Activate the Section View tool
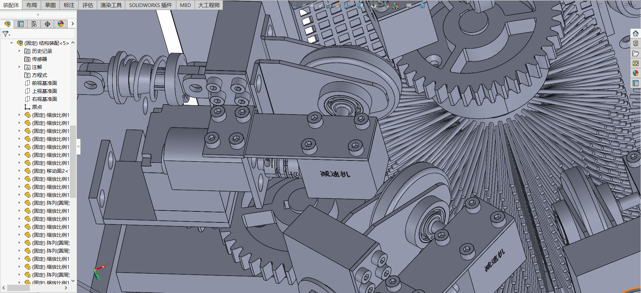This screenshot has height=293, width=641. [x=329, y=6]
